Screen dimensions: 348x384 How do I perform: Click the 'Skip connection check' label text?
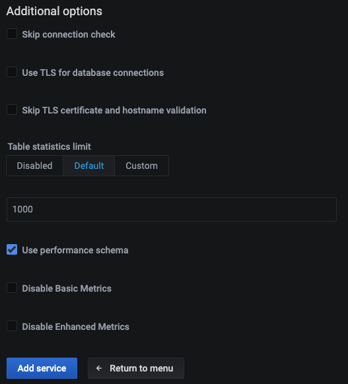[69, 34]
